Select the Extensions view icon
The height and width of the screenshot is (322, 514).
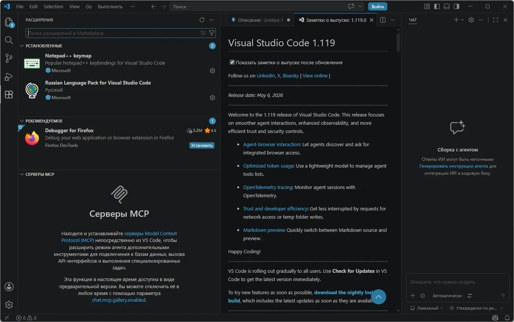(x=9, y=95)
